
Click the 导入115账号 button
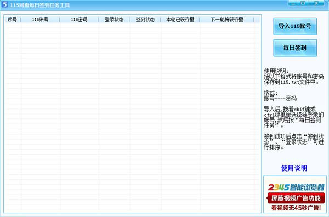pos(295,26)
